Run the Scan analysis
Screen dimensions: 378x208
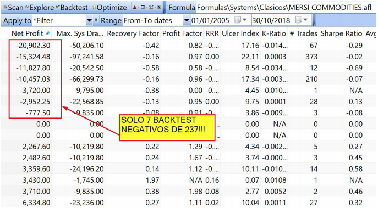tap(13, 7)
